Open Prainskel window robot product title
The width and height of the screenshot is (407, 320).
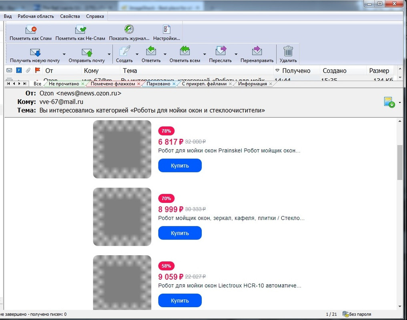(229, 150)
